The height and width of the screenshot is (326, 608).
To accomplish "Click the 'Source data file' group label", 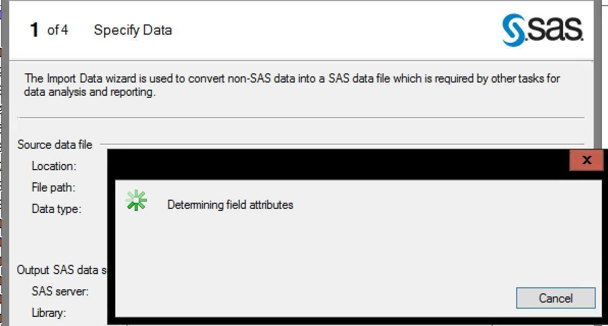I will click(55, 145).
